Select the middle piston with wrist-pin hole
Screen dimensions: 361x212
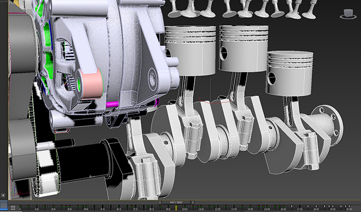[x=243, y=48]
